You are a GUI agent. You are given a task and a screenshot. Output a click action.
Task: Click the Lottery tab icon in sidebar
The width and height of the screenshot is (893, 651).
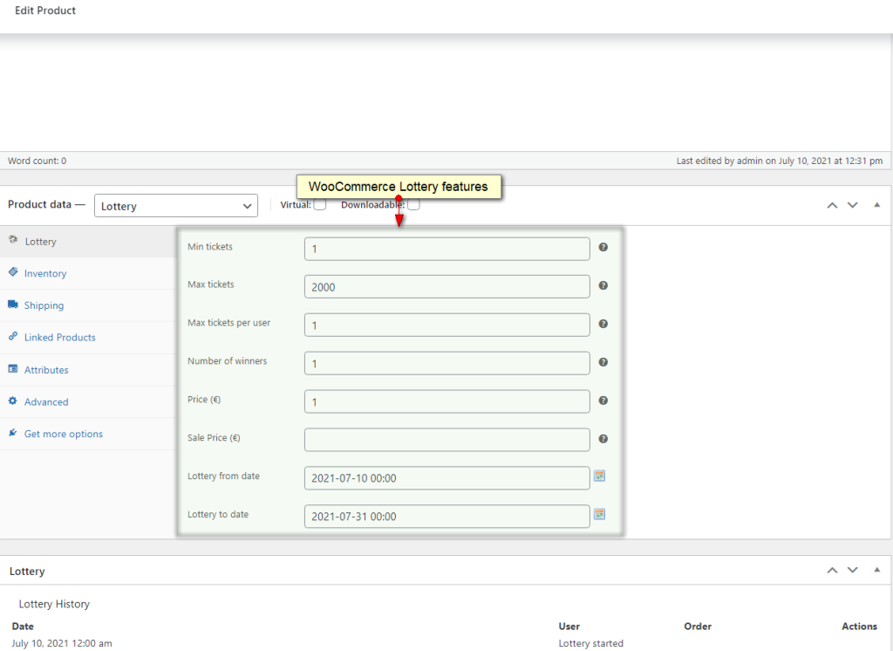pyautogui.click(x=13, y=240)
